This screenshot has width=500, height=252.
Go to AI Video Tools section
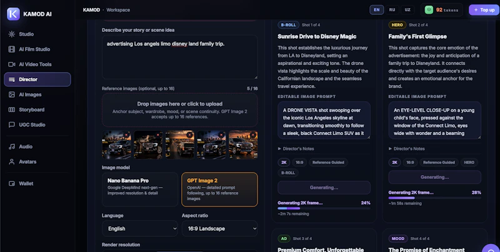[x=37, y=64]
